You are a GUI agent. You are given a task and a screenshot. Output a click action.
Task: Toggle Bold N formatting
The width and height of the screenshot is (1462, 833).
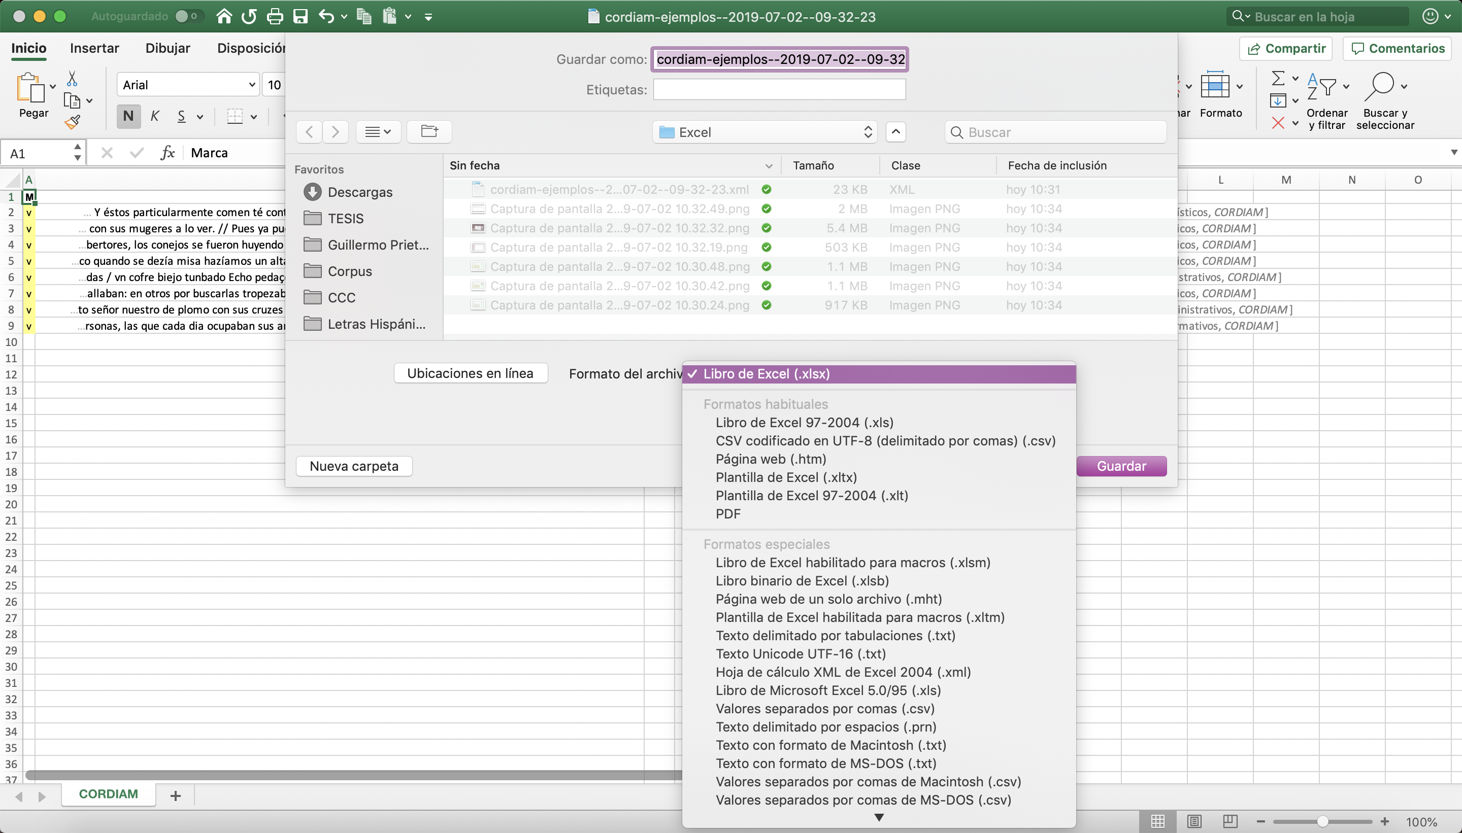coord(128,116)
